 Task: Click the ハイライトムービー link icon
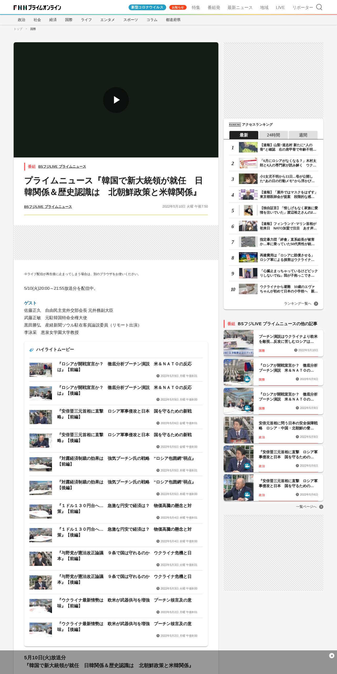(31, 350)
